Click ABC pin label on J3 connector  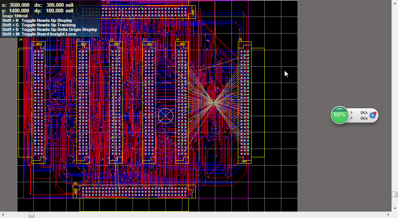point(150,44)
